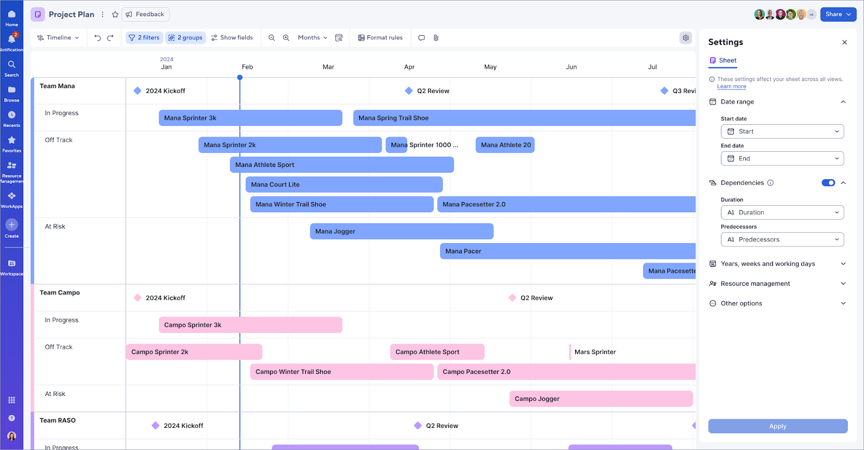Toggle the 2 groups button
Viewport: 864px width, 450px height.
[x=185, y=38]
